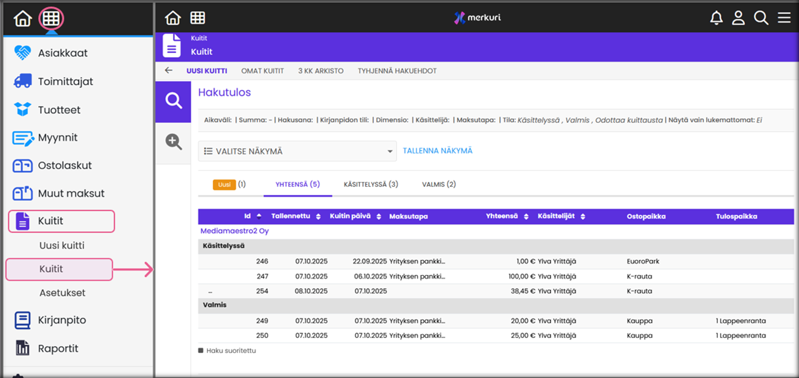This screenshot has height=378, width=799.
Task: Click the circled apps grid icon
Action: coord(51,19)
